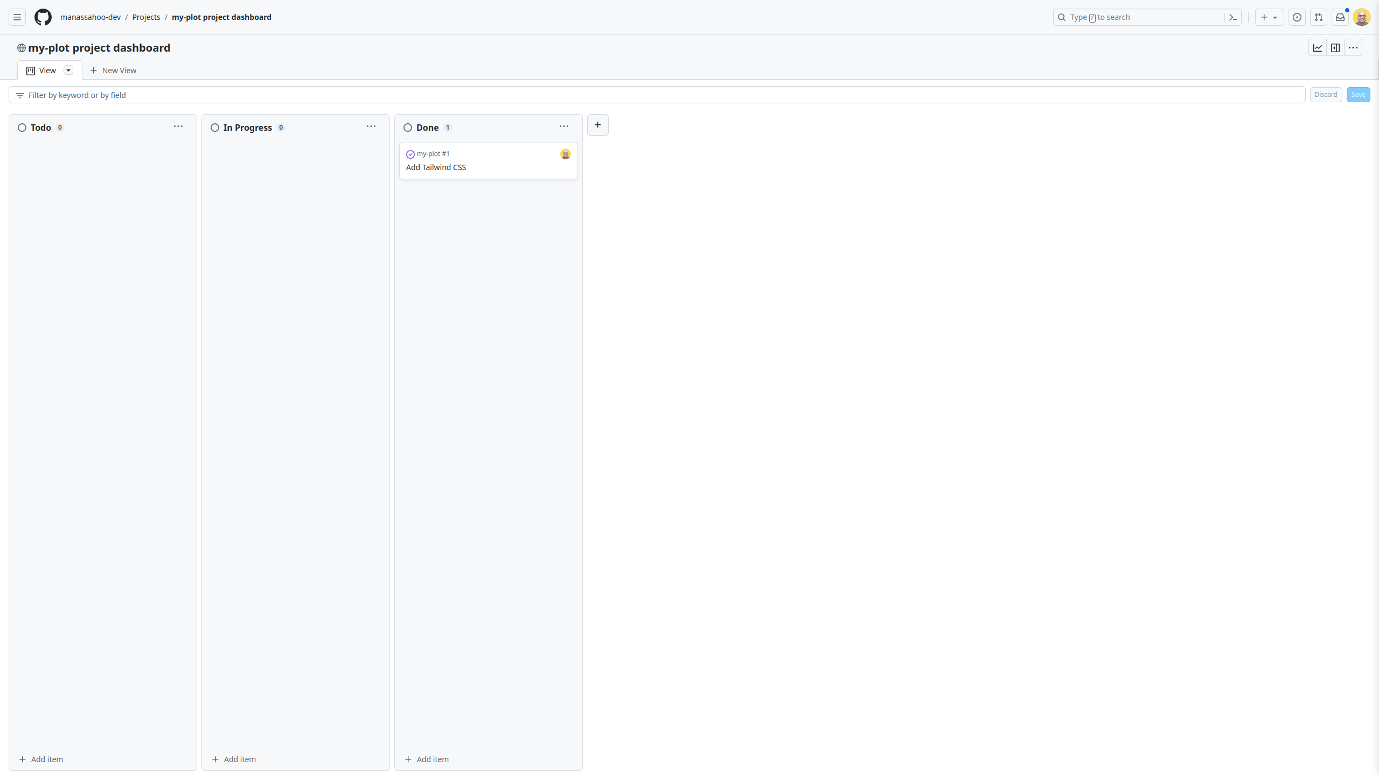Open the GitHub home logo

(43, 17)
